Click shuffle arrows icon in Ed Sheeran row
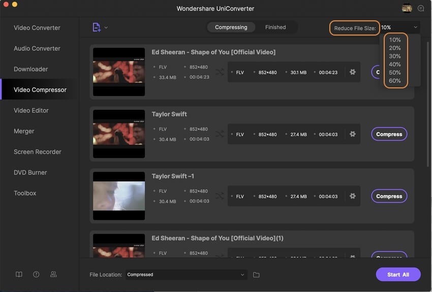The image size is (432, 292). click(220, 72)
